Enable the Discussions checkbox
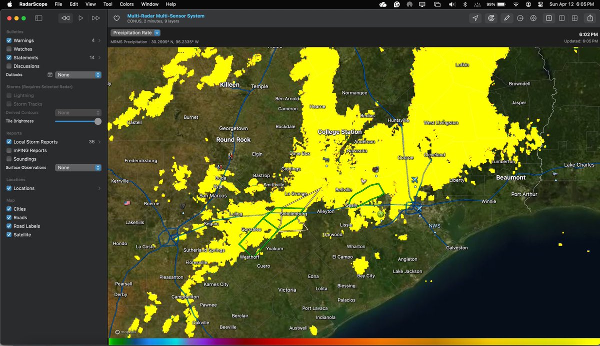Image resolution: width=600 pixels, height=346 pixels. tap(9, 66)
